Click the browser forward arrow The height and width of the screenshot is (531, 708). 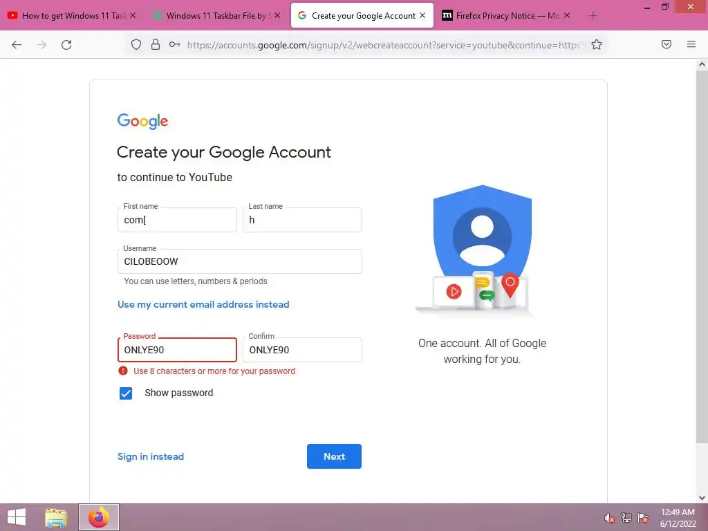tap(41, 45)
